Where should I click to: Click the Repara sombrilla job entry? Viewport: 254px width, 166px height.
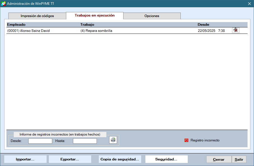click(96, 31)
